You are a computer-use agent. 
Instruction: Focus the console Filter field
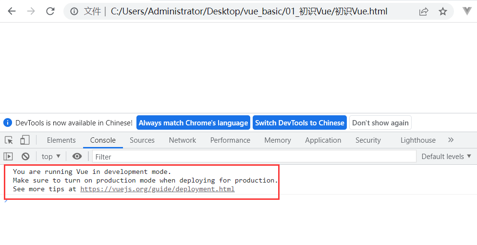click(254, 157)
